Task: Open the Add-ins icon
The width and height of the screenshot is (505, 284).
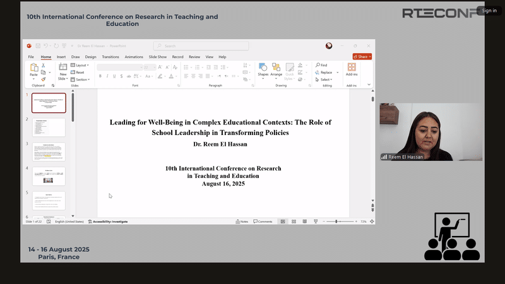Action: pyautogui.click(x=352, y=68)
